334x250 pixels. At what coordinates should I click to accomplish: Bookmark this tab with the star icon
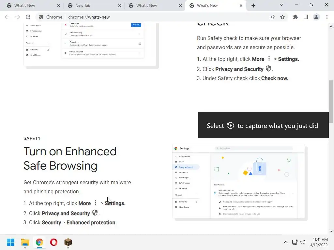click(x=282, y=17)
